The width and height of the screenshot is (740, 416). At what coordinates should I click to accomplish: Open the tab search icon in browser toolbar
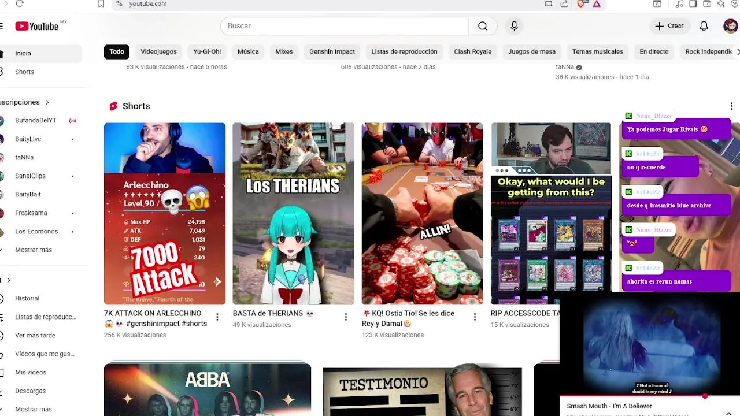[657, 3]
